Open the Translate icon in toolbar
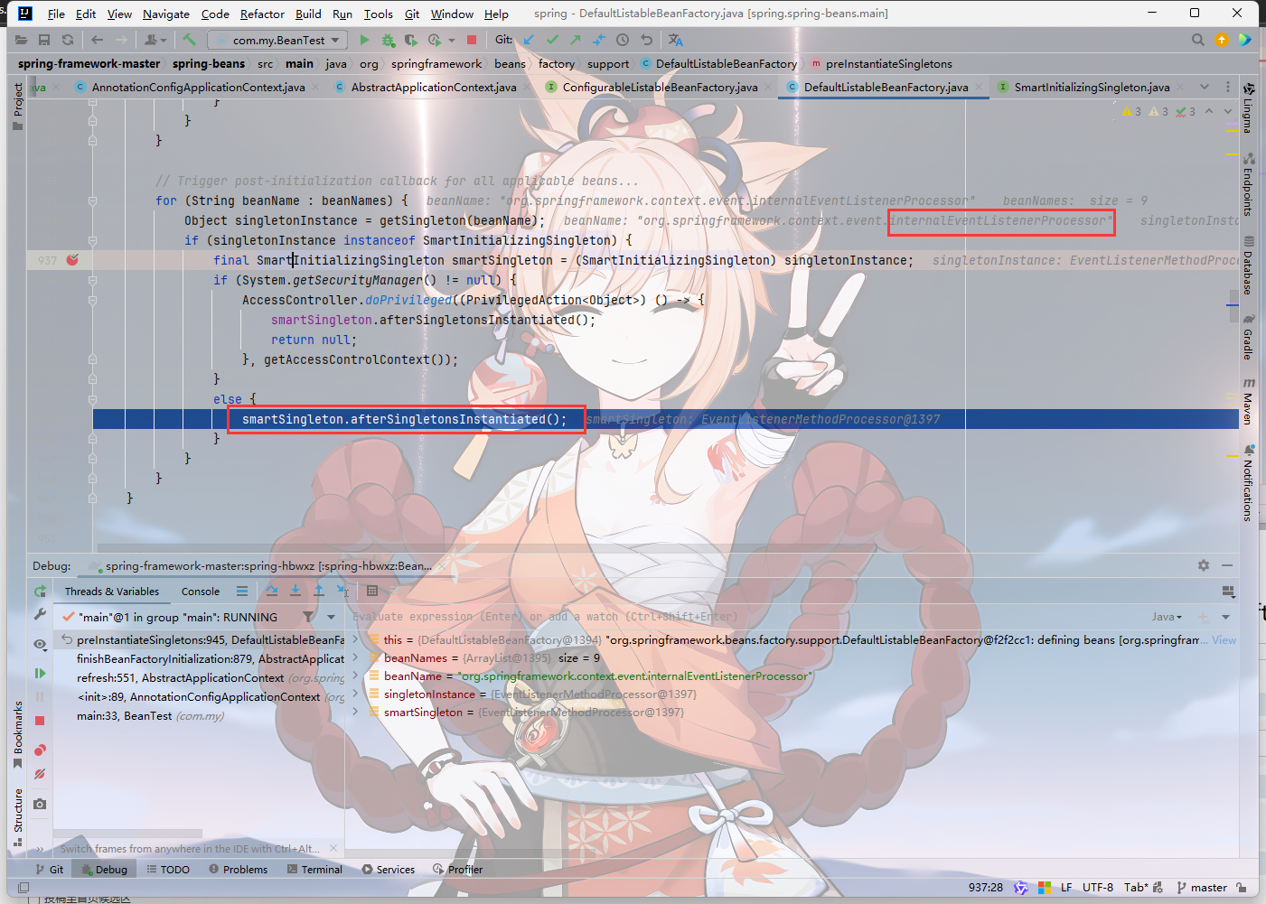Screen dimensions: 1266x904 click(x=676, y=40)
